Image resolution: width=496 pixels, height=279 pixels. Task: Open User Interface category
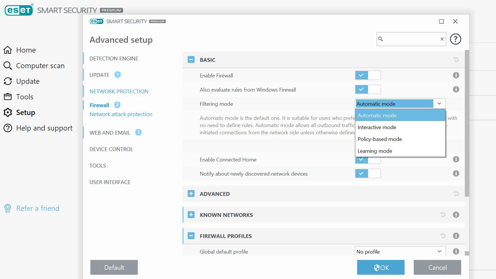[110, 182]
